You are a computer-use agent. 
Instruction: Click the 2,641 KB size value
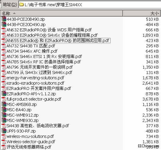pos(151,83)
